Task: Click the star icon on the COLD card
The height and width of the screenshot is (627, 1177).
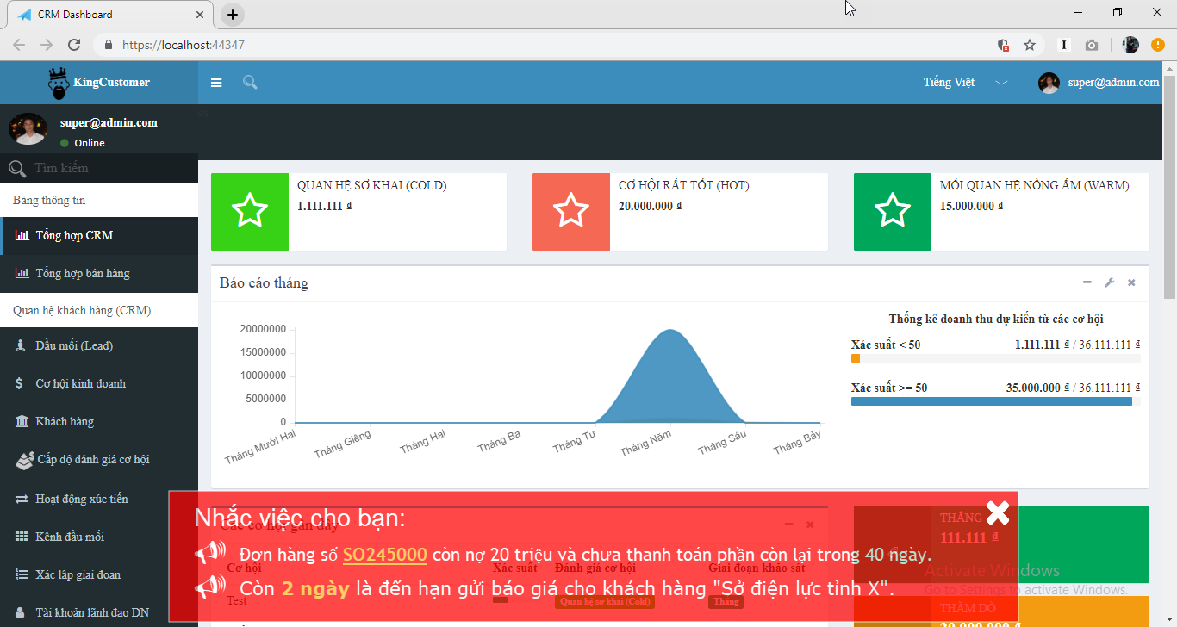Action: [x=250, y=211]
